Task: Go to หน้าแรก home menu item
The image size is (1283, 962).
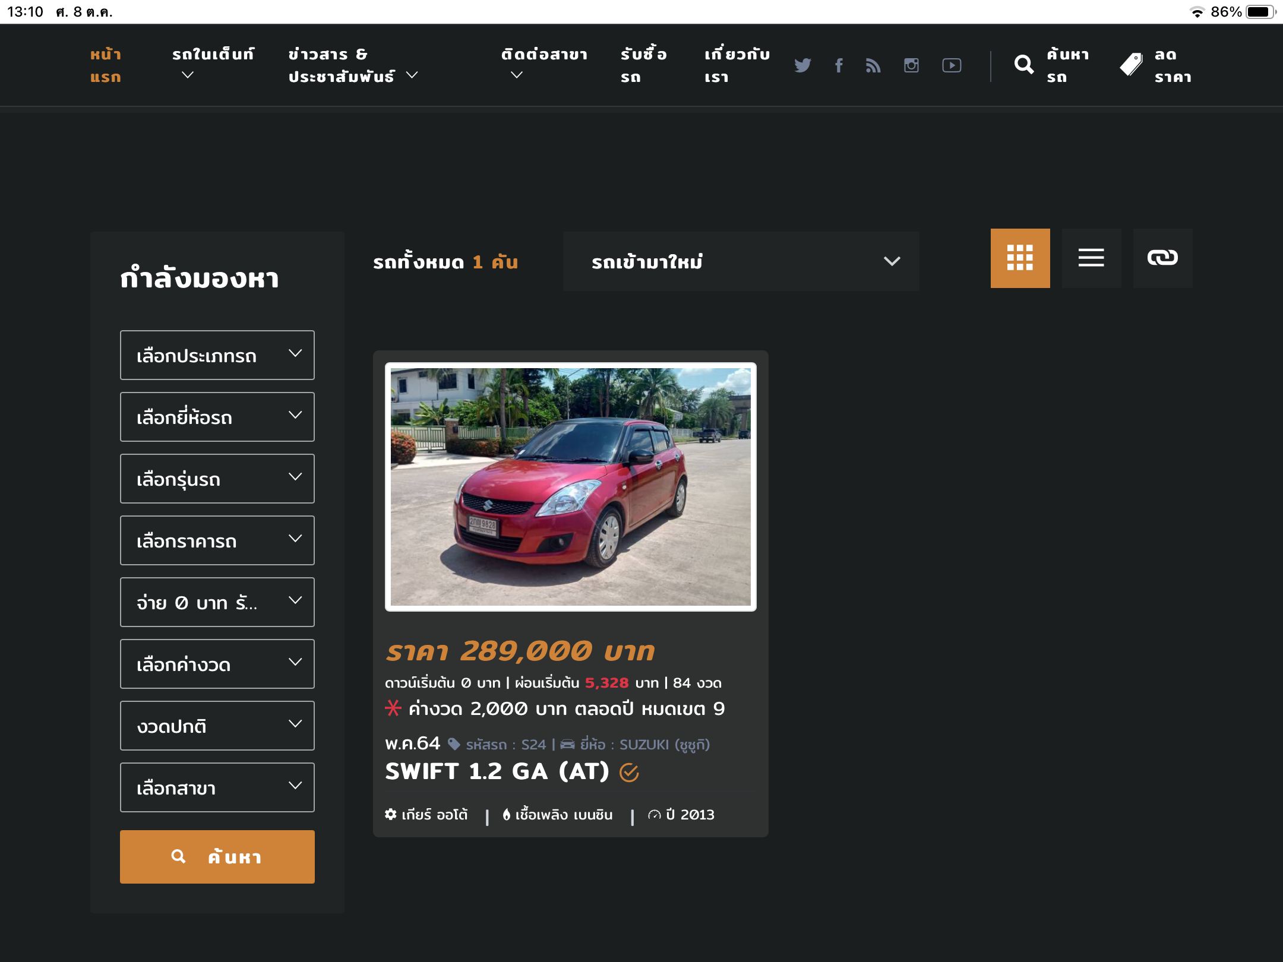Action: (106, 65)
